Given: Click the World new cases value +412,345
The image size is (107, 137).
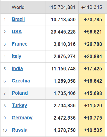Looking at the screenshot, I should click(92, 7).
